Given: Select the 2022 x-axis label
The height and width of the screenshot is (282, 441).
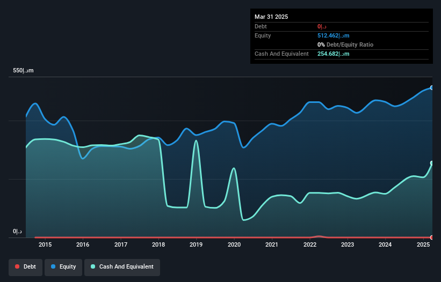Looking at the screenshot, I should 309,244.
